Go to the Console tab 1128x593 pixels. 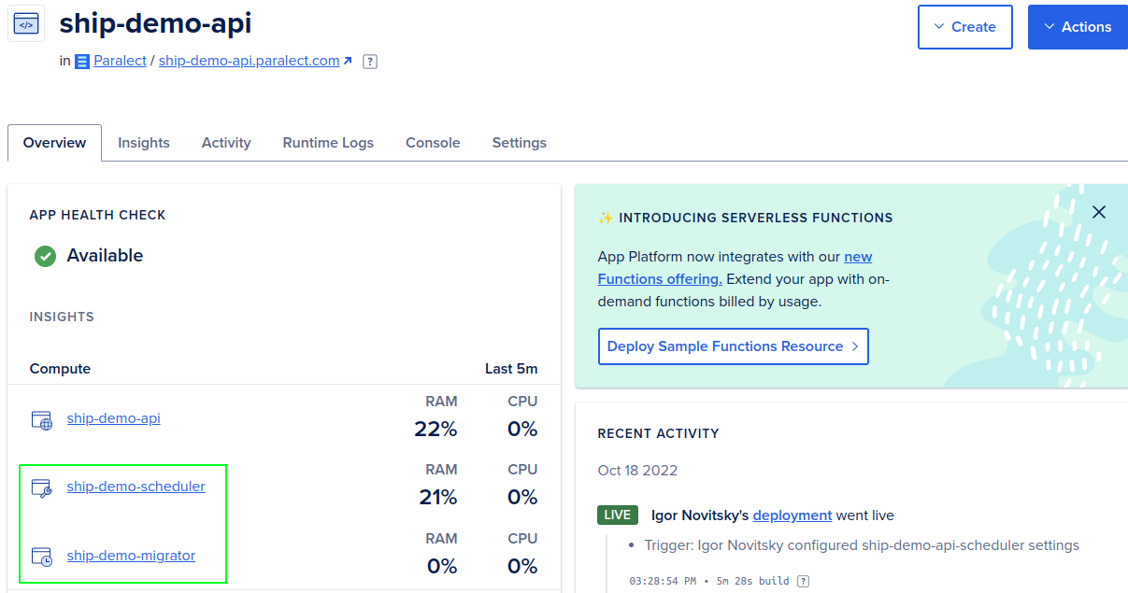pos(433,143)
